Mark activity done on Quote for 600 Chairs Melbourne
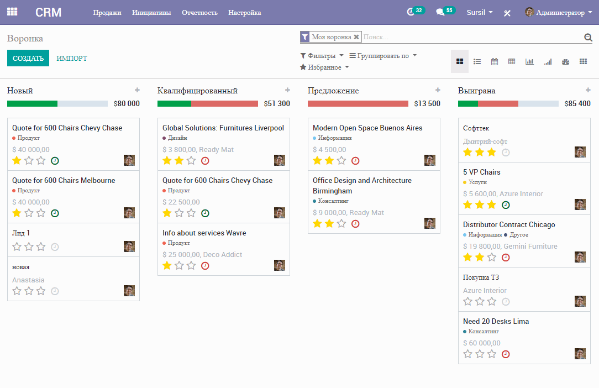 [x=55, y=213]
